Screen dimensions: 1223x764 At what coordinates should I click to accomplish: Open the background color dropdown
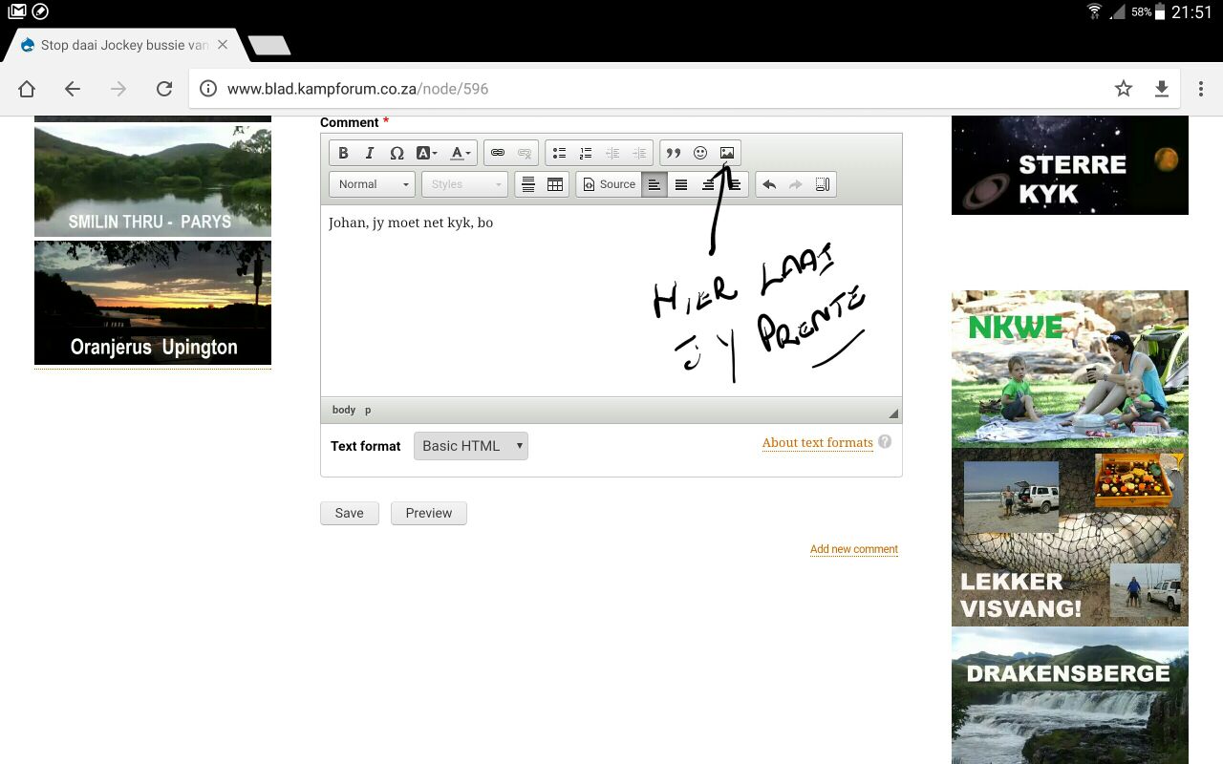pos(426,153)
